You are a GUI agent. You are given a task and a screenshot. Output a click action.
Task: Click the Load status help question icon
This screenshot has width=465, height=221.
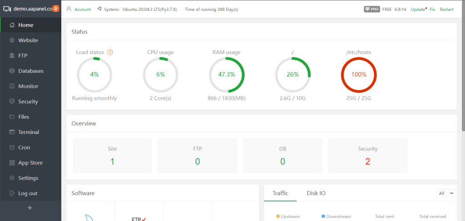coord(110,53)
